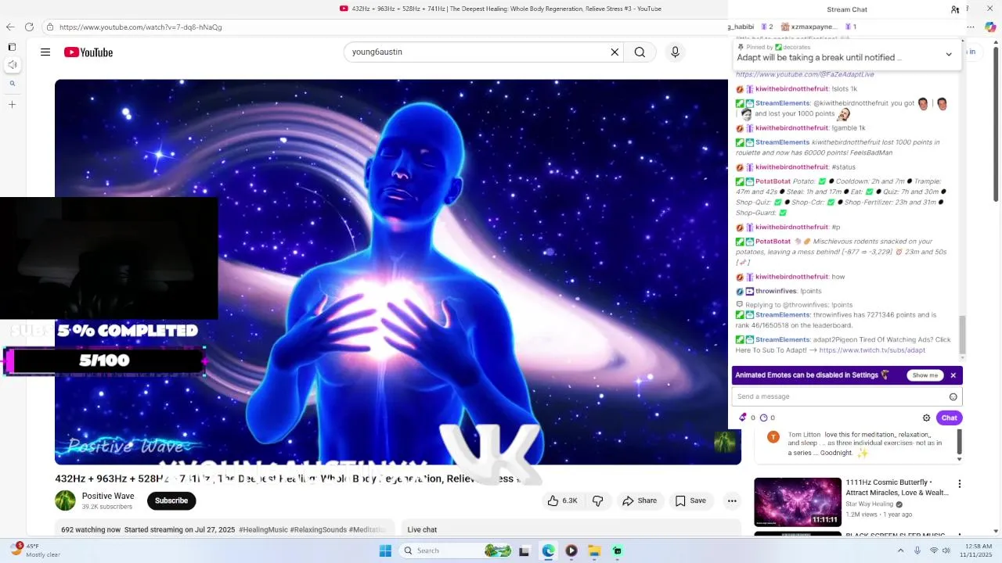Click Show me on emotes banner
1002x563 pixels.
point(925,375)
